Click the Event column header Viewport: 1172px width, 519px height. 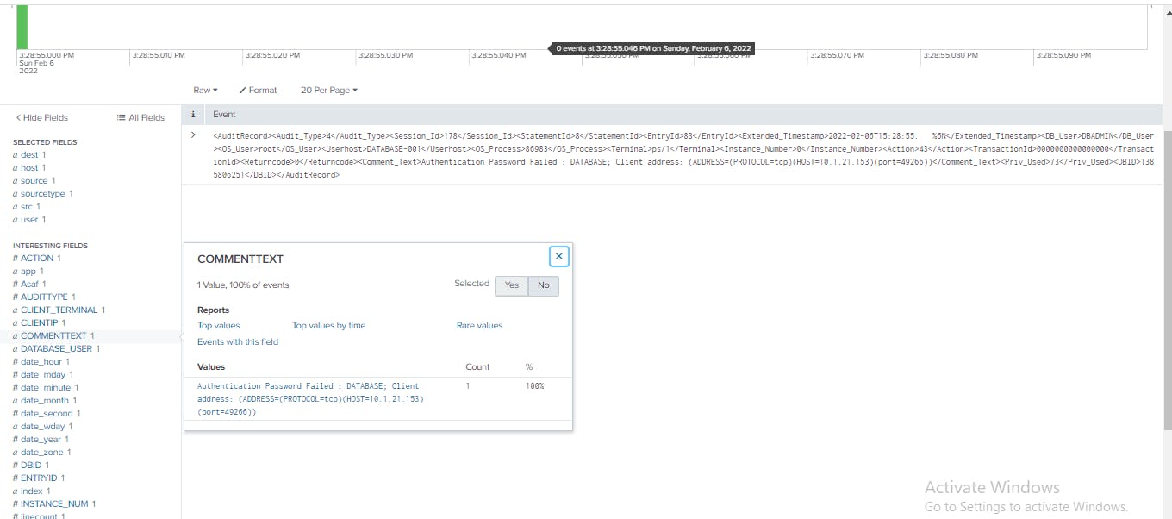225,114
